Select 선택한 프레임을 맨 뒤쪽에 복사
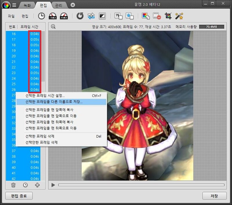The height and width of the screenshot is (205, 232). tap(61, 122)
